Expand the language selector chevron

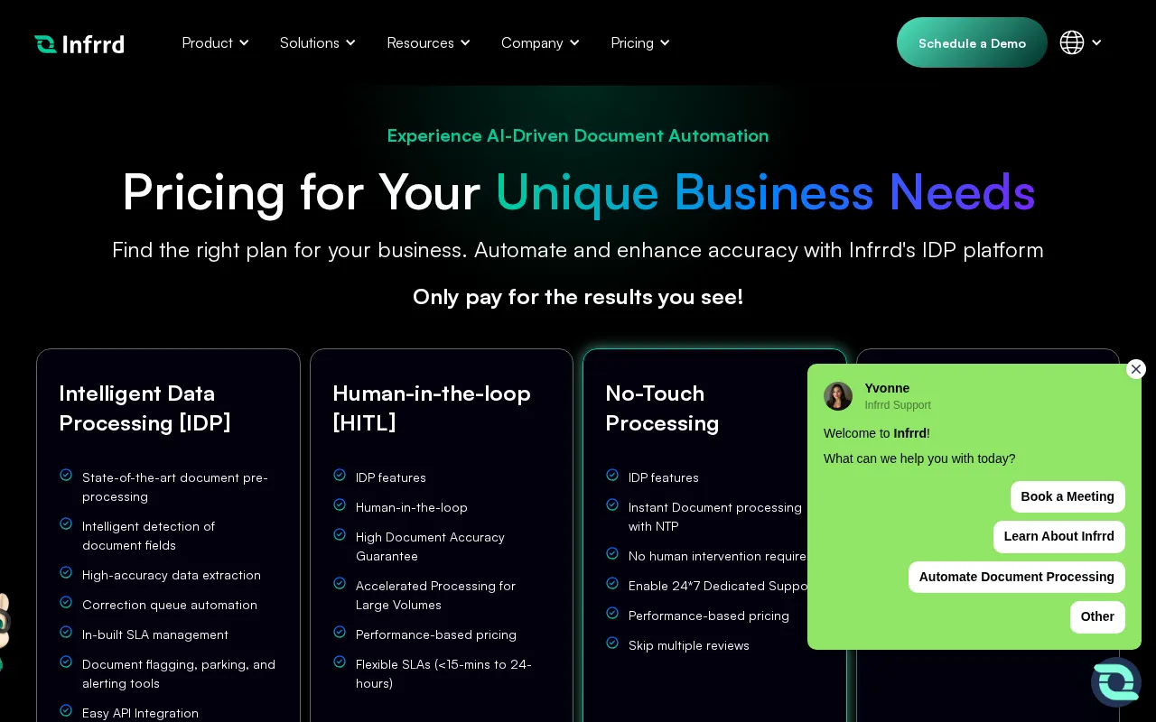tap(1096, 42)
